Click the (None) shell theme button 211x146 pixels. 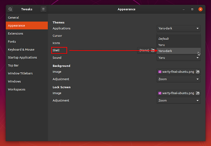[x=146, y=50]
